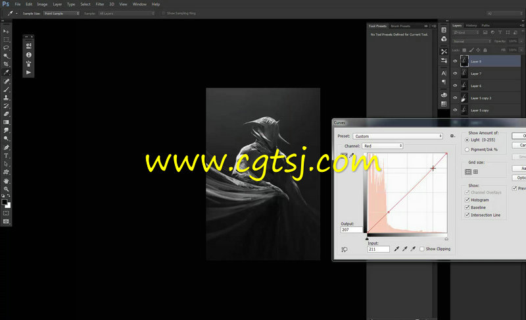Viewport: 526px width, 320px height.
Task: Click the Output value field
Action: click(352, 230)
